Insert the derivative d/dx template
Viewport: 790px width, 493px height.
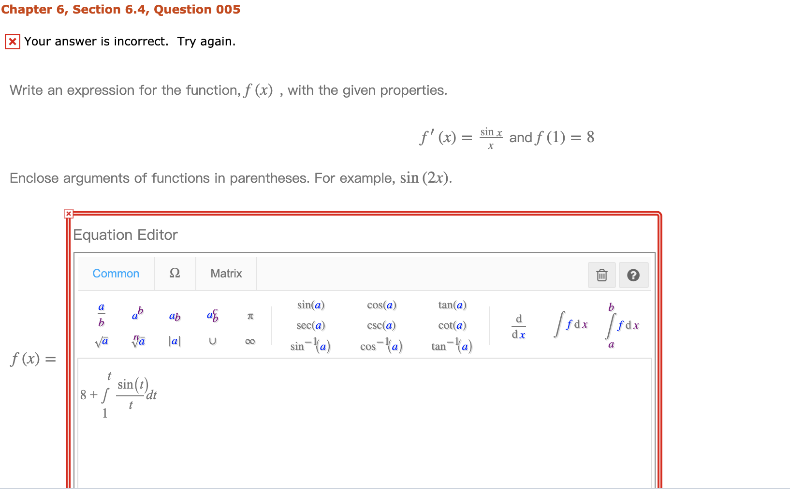click(519, 325)
